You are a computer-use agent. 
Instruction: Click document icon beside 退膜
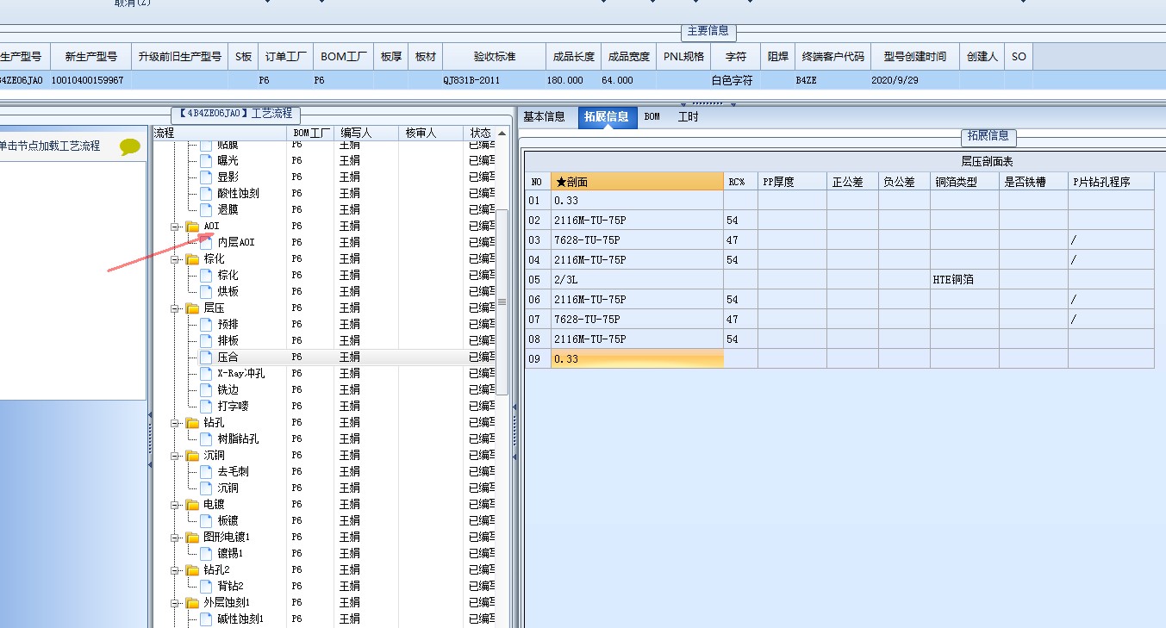point(206,209)
